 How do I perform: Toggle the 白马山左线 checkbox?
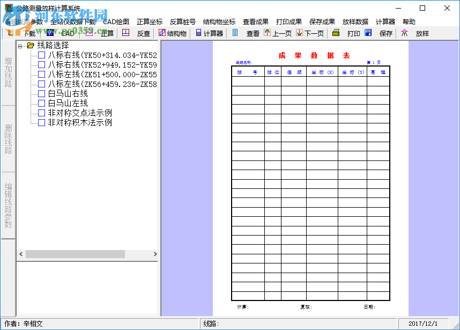pos(42,104)
